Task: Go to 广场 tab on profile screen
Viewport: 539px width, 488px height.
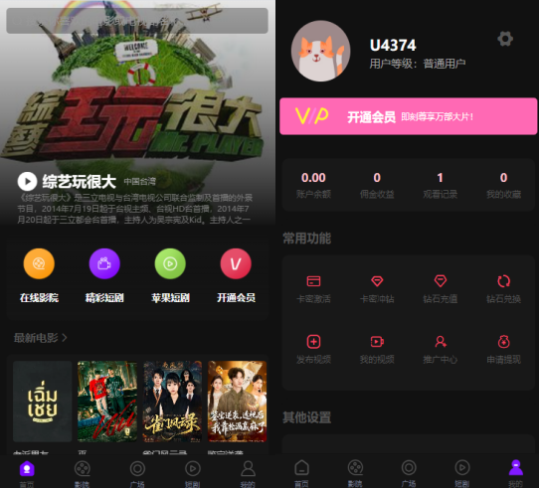Action: click(x=409, y=472)
